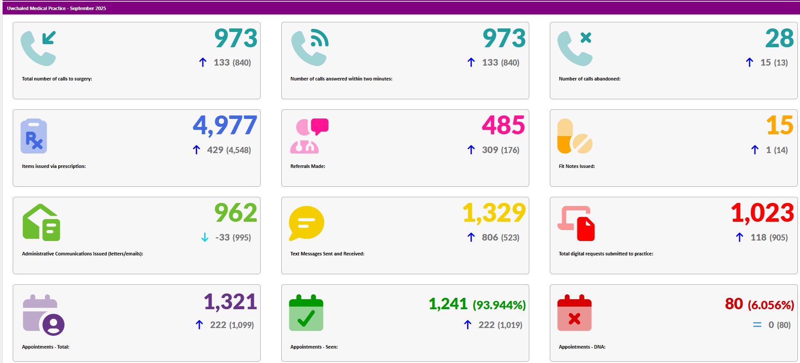Viewport: 800px width, 363px height.
Task: Click the 'Total number of calls to surgery' label
Action: coord(57,79)
